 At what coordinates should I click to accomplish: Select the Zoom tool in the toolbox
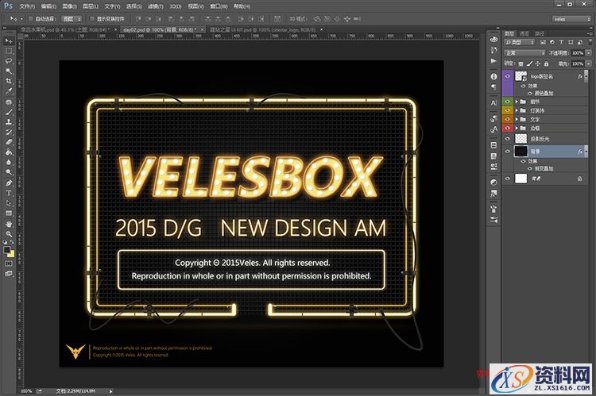point(9,235)
